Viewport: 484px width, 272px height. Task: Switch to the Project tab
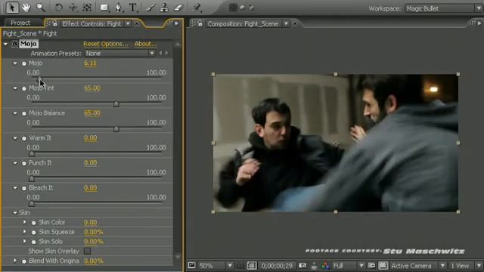click(20, 23)
